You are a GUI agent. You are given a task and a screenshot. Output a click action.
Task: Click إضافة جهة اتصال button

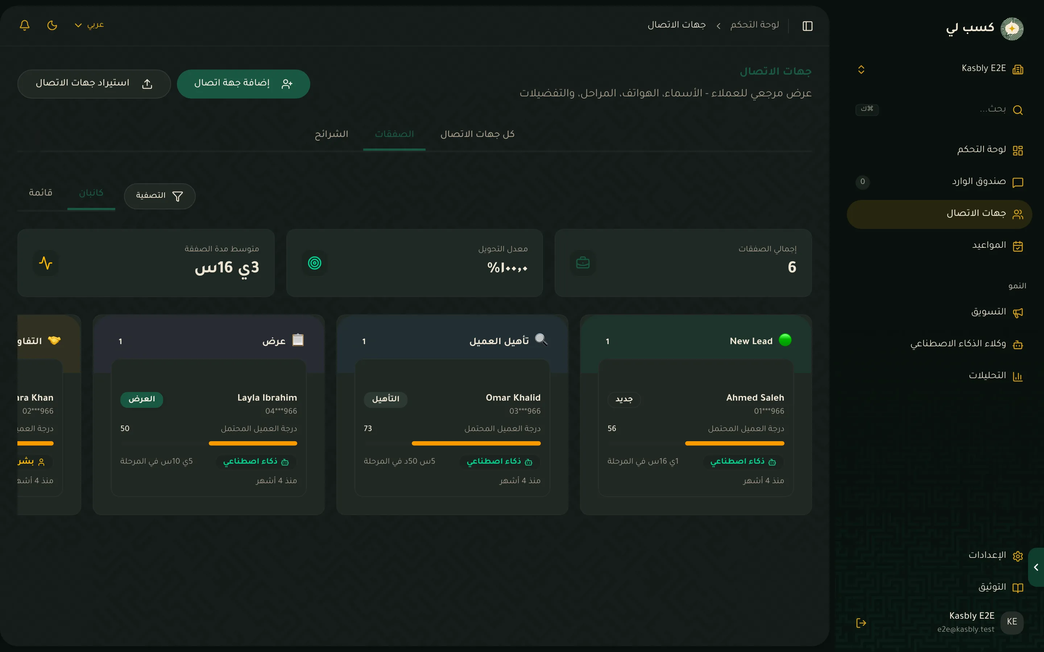coord(243,84)
